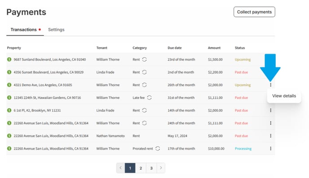Click the recurring icon in the 4356 Sunset Boulevard row

(144, 72)
